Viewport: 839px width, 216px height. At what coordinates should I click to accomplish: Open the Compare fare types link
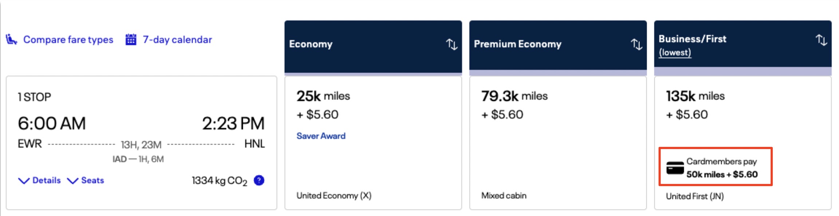coord(68,39)
